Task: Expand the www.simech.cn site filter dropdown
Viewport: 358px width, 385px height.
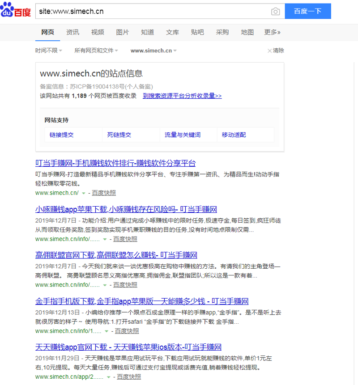Action: pos(153,51)
